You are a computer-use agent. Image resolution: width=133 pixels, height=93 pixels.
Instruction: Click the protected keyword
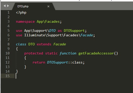click(34, 53)
